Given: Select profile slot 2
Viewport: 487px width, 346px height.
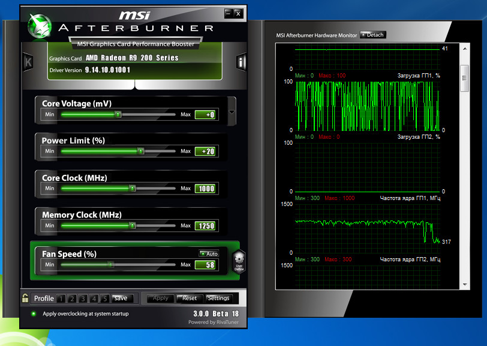Looking at the screenshot, I should click(x=72, y=299).
